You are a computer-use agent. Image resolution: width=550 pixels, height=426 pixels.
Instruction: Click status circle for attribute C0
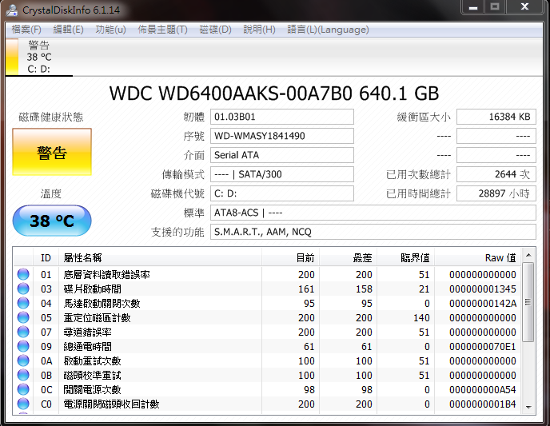(x=23, y=404)
